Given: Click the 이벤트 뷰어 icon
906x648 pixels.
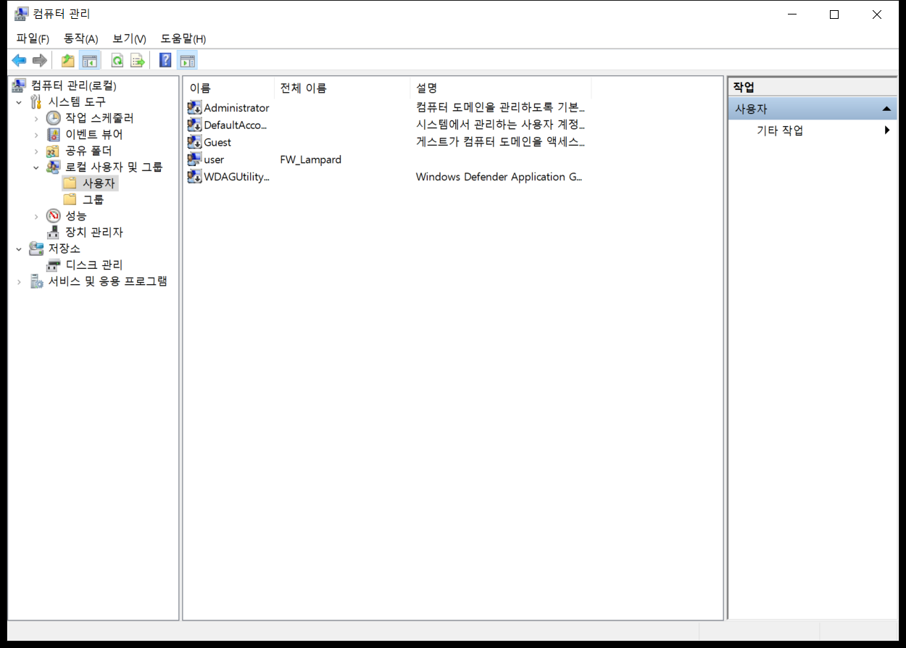Looking at the screenshot, I should coord(54,134).
